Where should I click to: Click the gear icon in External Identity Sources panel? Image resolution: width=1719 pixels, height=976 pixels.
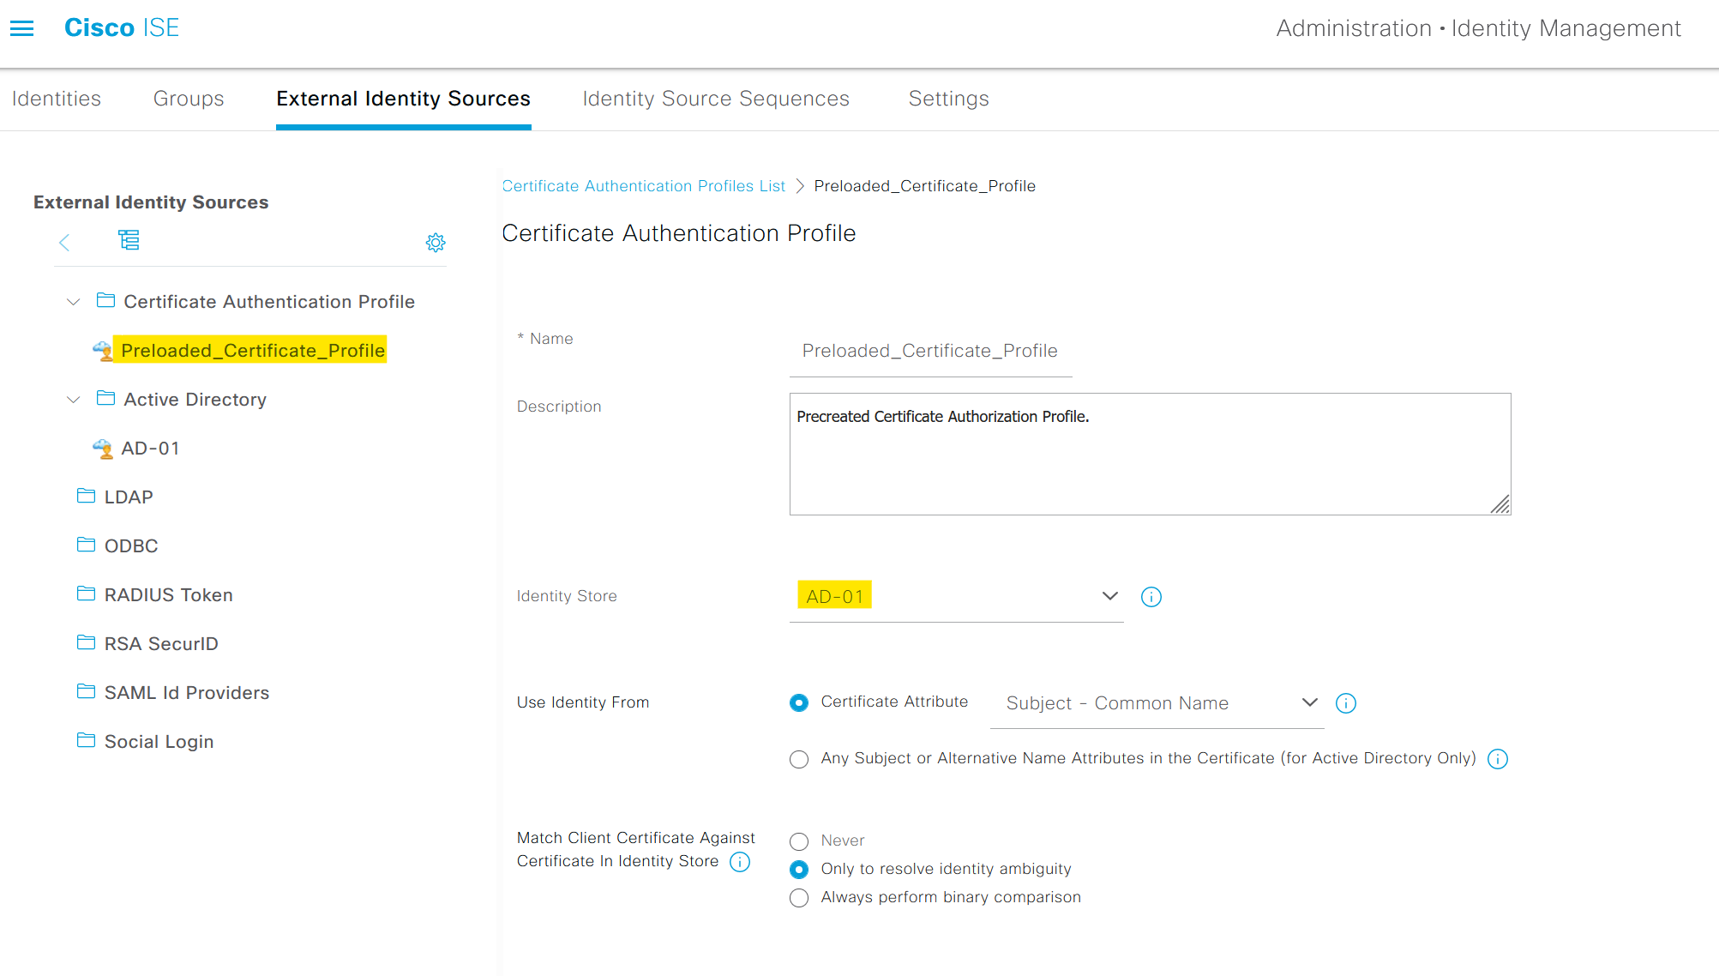pyautogui.click(x=436, y=243)
